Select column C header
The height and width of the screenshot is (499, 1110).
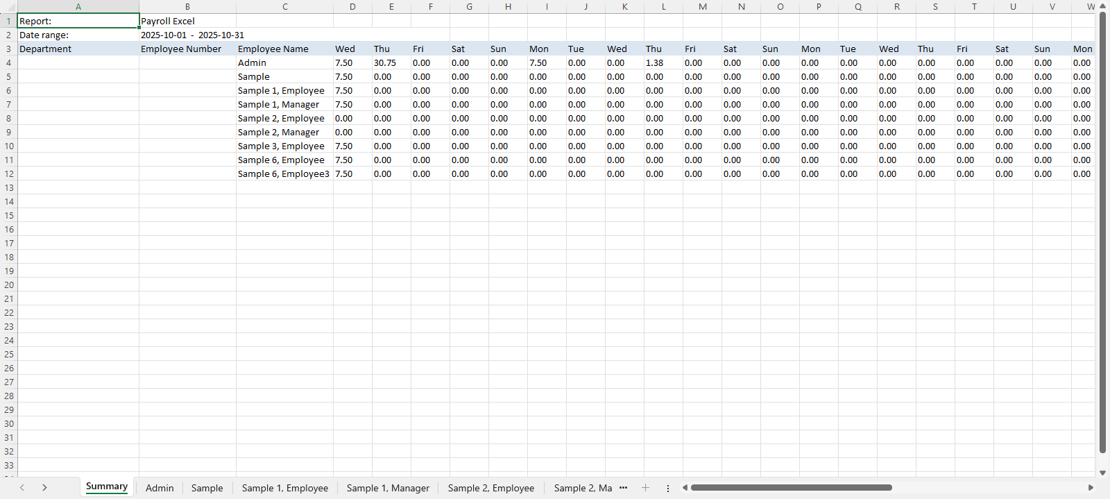(284, 7)
